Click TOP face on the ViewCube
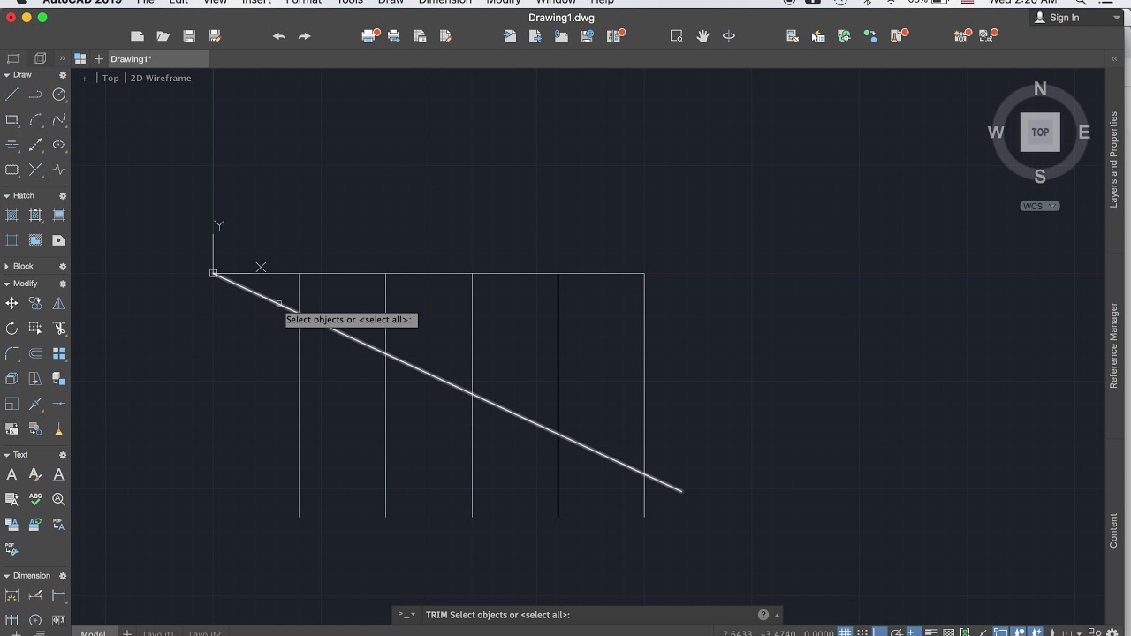Screen dimensions: 1131x636 [x=1040, y=132]
